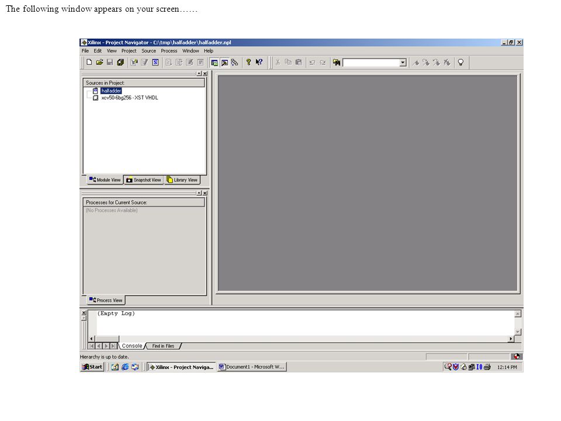Select the Process View tab
561x421 pixels.
click(x=106, y=300)
